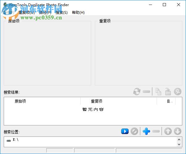Click the move to folder icon

tap(168, 92)
